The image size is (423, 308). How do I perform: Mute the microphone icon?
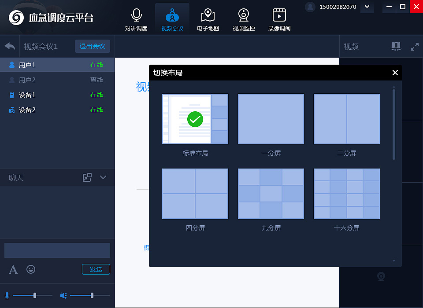point(7,296)
